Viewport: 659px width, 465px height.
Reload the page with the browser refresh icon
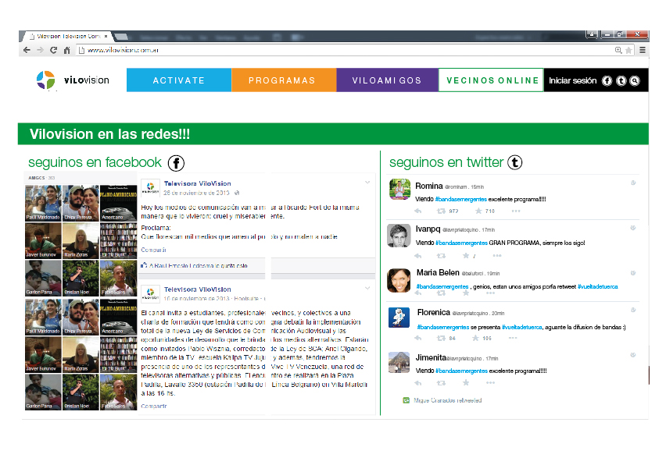(x=52, y=49)
